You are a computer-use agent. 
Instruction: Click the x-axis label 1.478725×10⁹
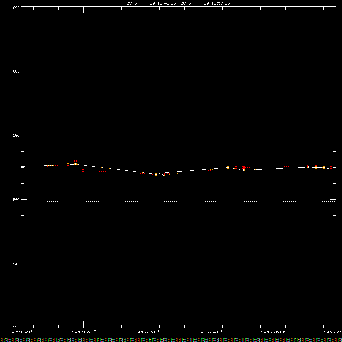tap(210, 332)
